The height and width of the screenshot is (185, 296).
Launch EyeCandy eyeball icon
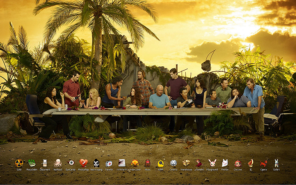coord(71,163)
